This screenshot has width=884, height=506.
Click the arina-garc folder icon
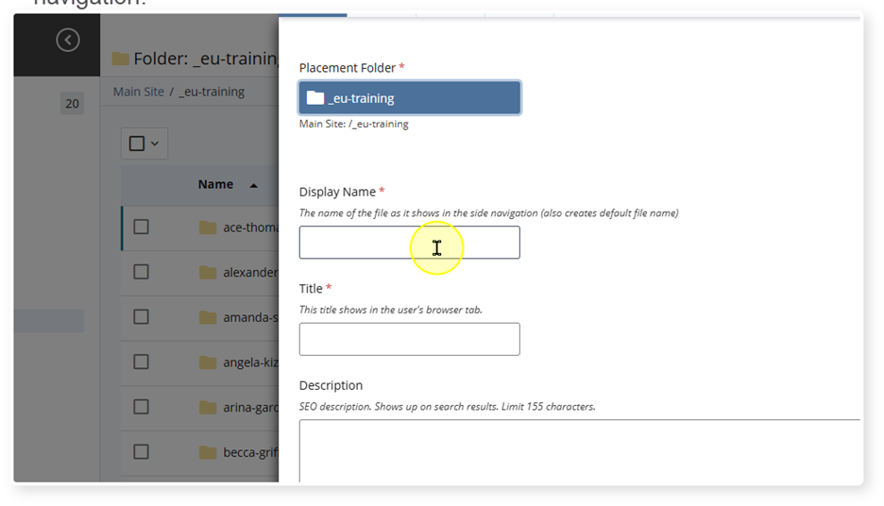tap(208, 408)
